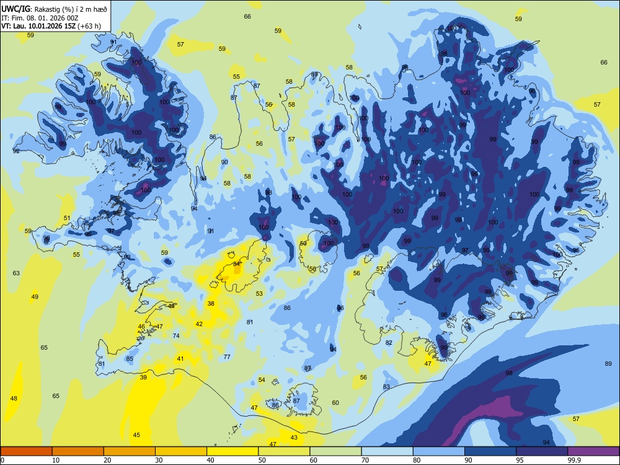
Task: Click the humidity value 53 on the map
Action: point(259,293)
